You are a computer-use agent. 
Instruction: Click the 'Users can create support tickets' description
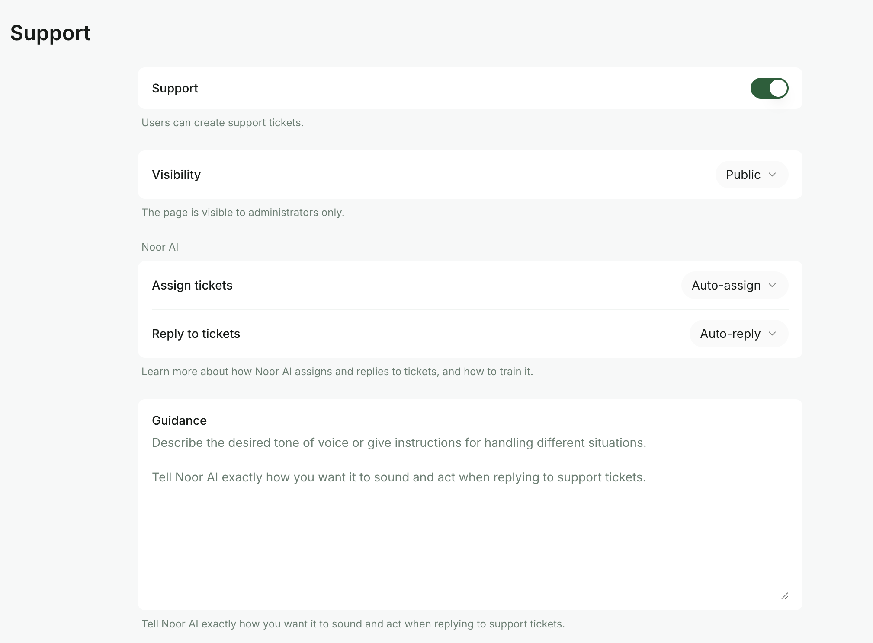tap(222, 123)
